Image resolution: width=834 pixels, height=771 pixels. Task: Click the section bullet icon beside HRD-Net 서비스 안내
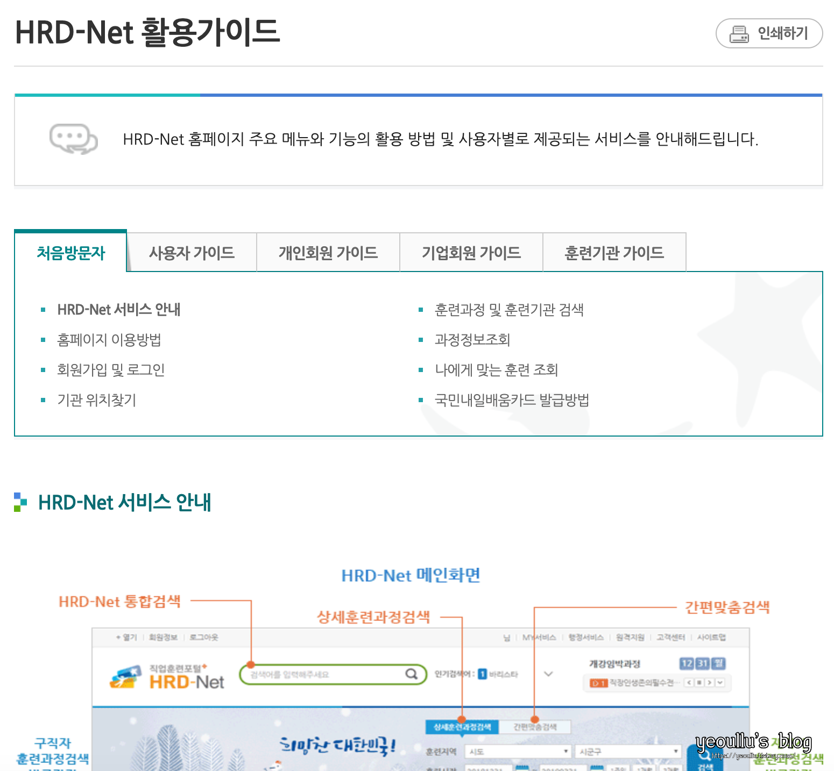(20, 502)
